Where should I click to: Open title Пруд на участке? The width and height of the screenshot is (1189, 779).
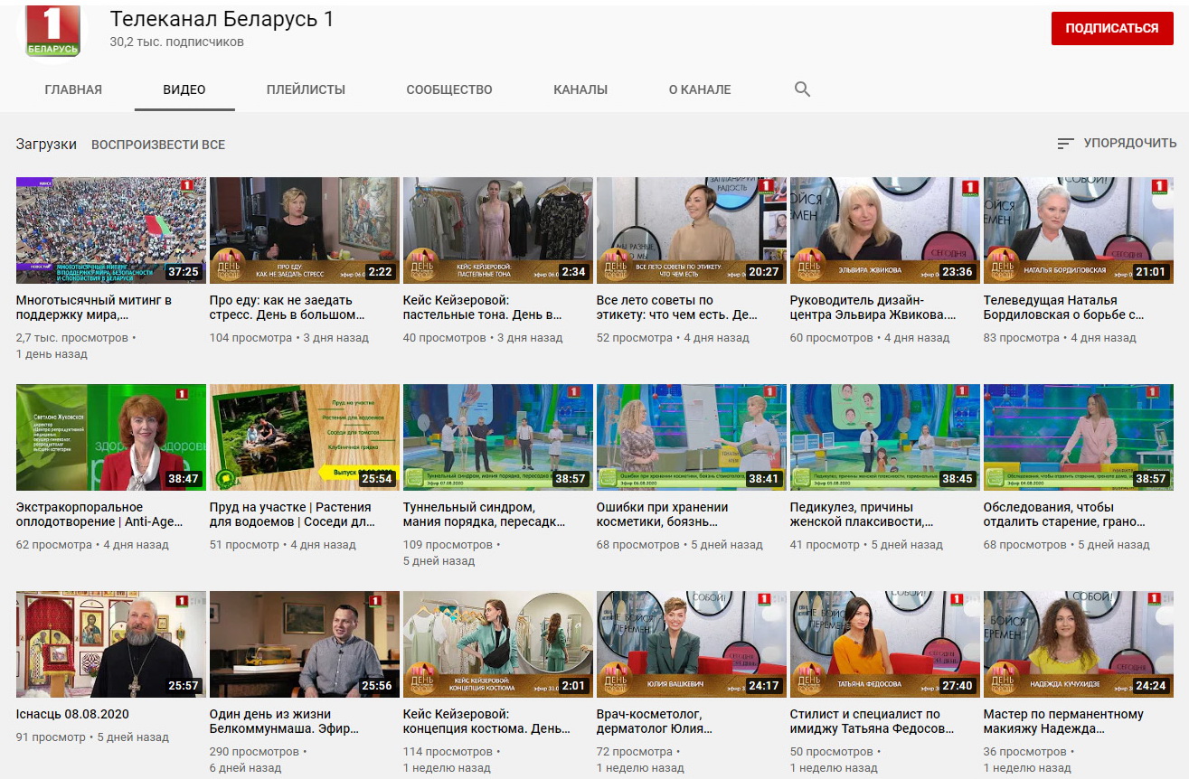coord(292,515)
